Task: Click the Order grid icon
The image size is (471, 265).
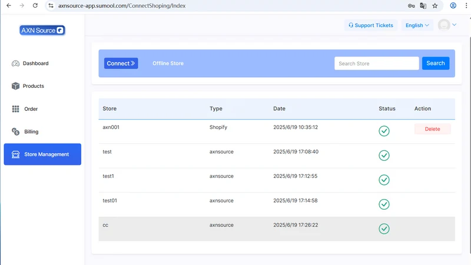Action: pyautogui.click(x=16, y=109)
